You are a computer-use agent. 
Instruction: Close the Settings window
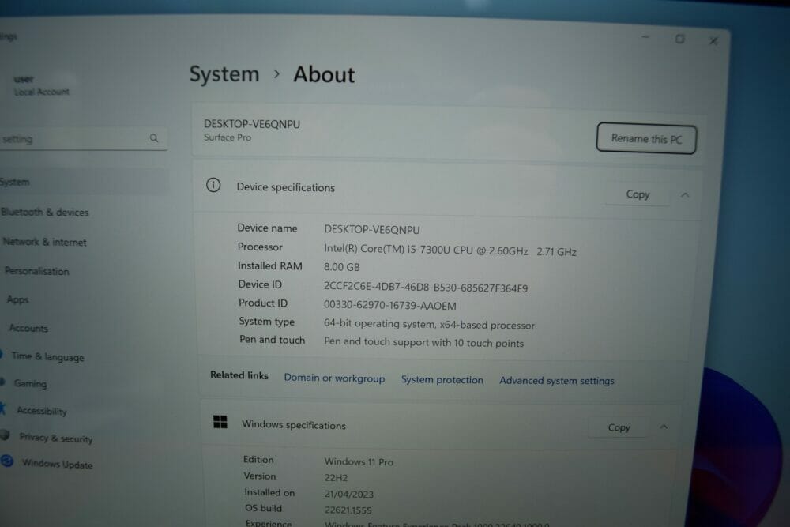713,41
